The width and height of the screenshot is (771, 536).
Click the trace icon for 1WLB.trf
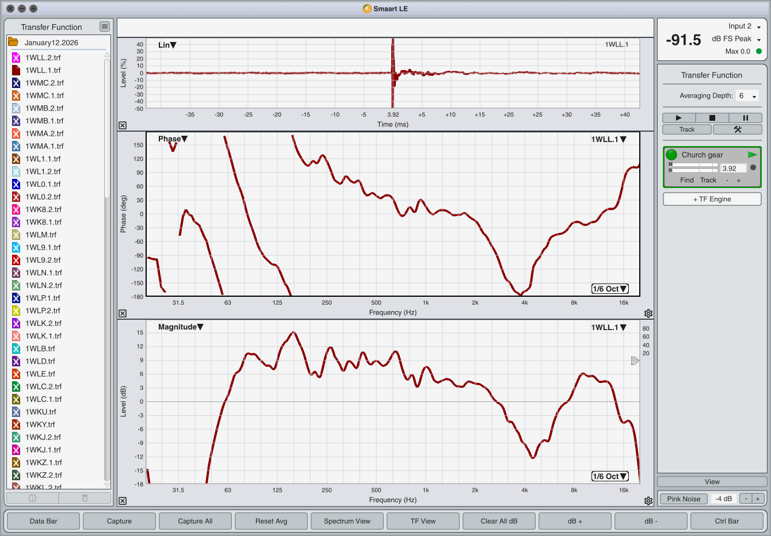click(16, 349)
